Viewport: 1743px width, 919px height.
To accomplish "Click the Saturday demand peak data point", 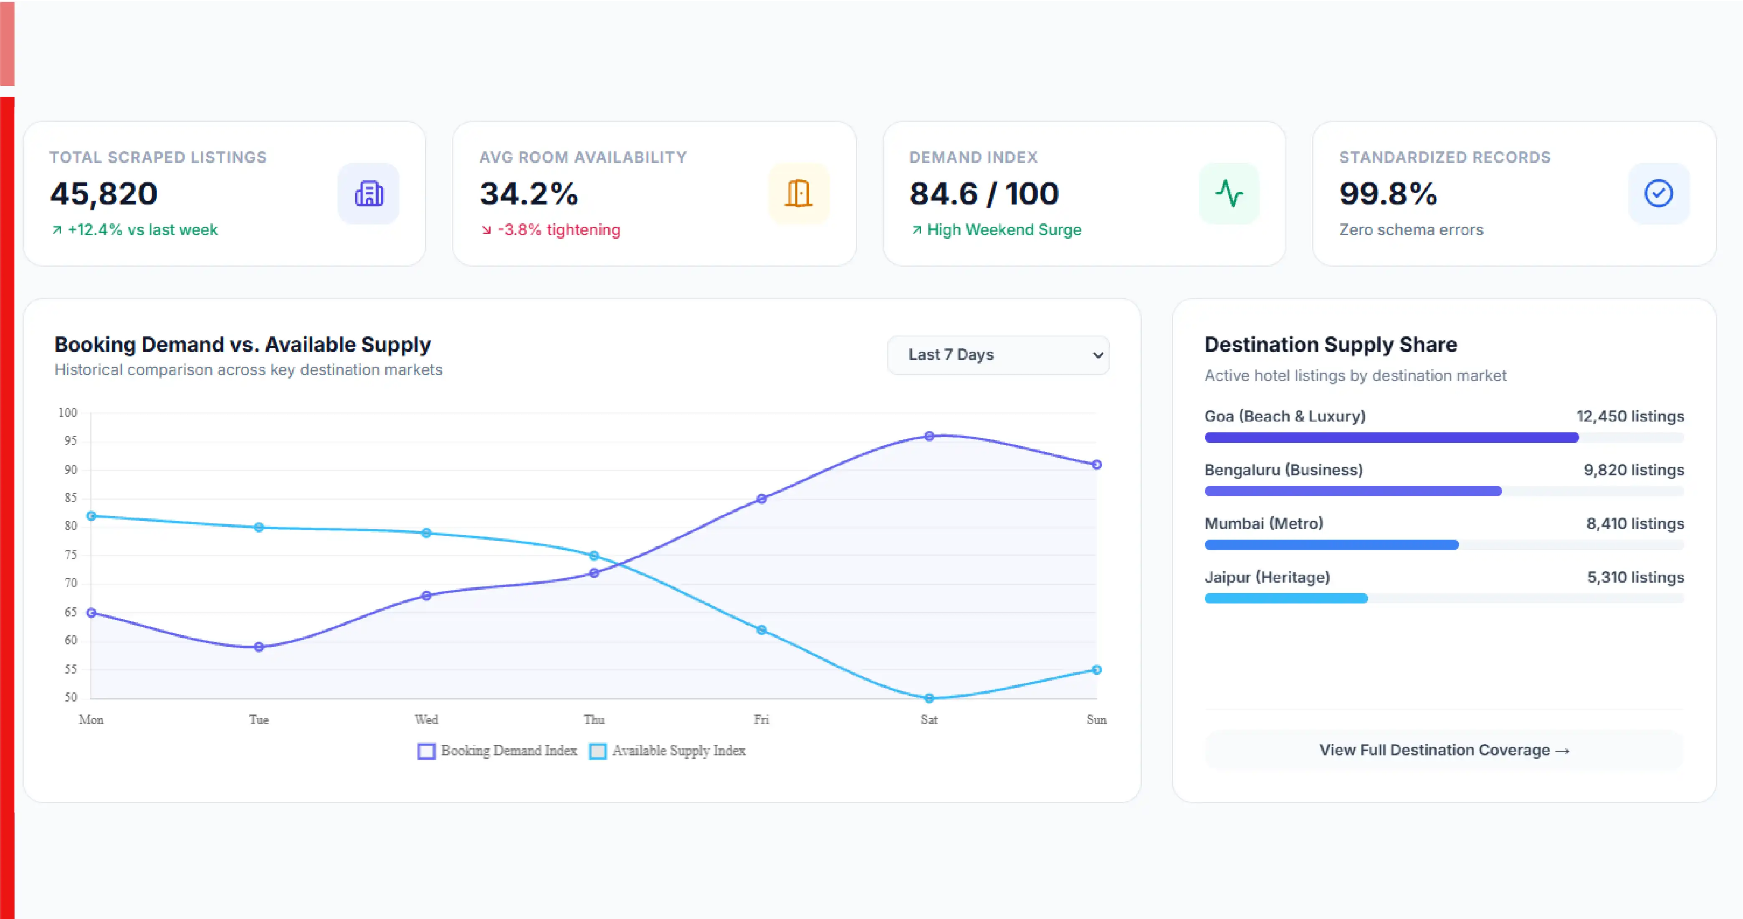I will [929, 436].
